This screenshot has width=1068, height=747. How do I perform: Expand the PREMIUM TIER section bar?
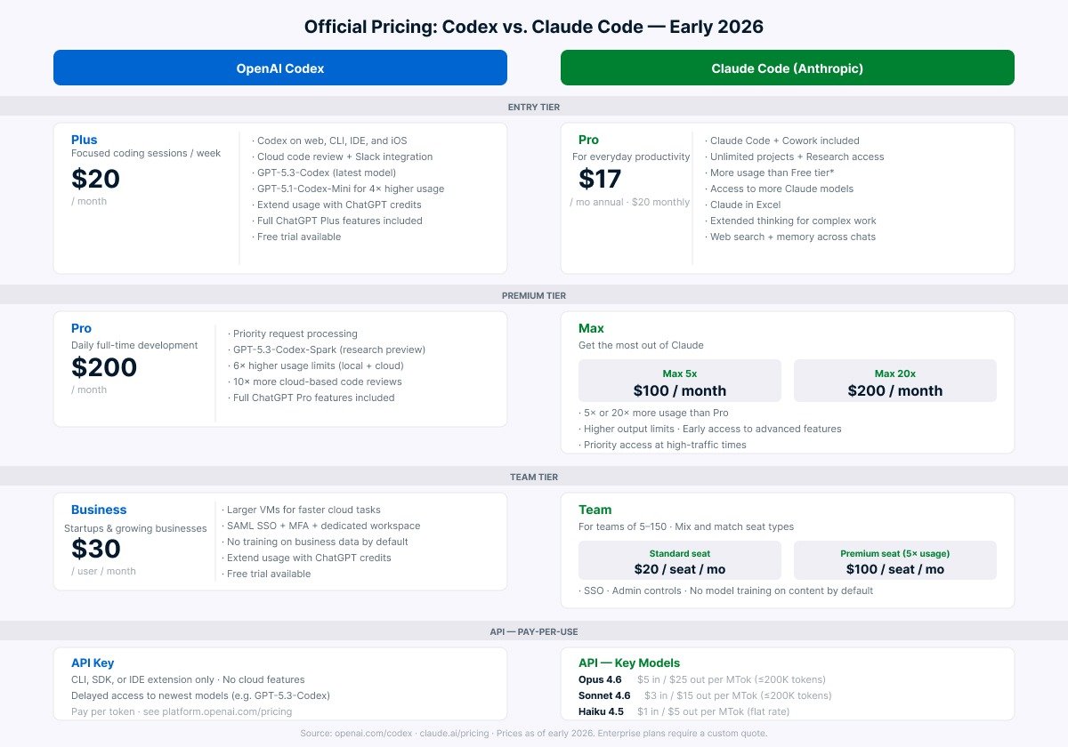[x=534, y=295]
